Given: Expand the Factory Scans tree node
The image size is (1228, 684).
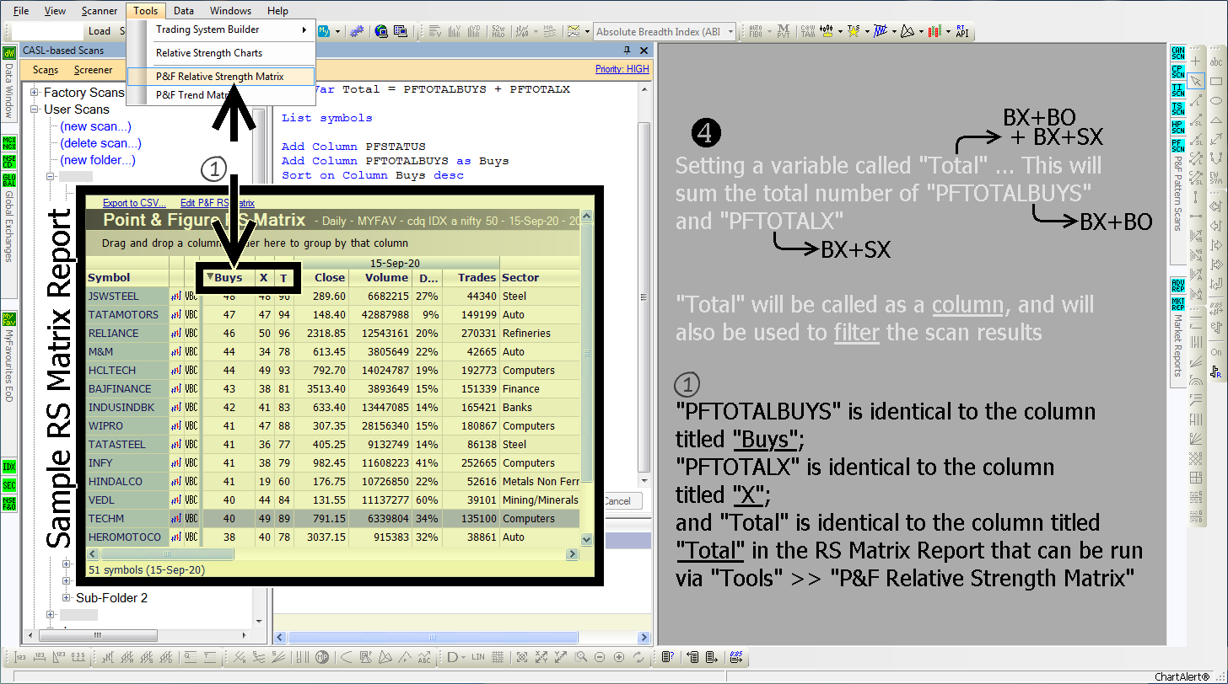Looking at the screenshot, I should 35,93.
